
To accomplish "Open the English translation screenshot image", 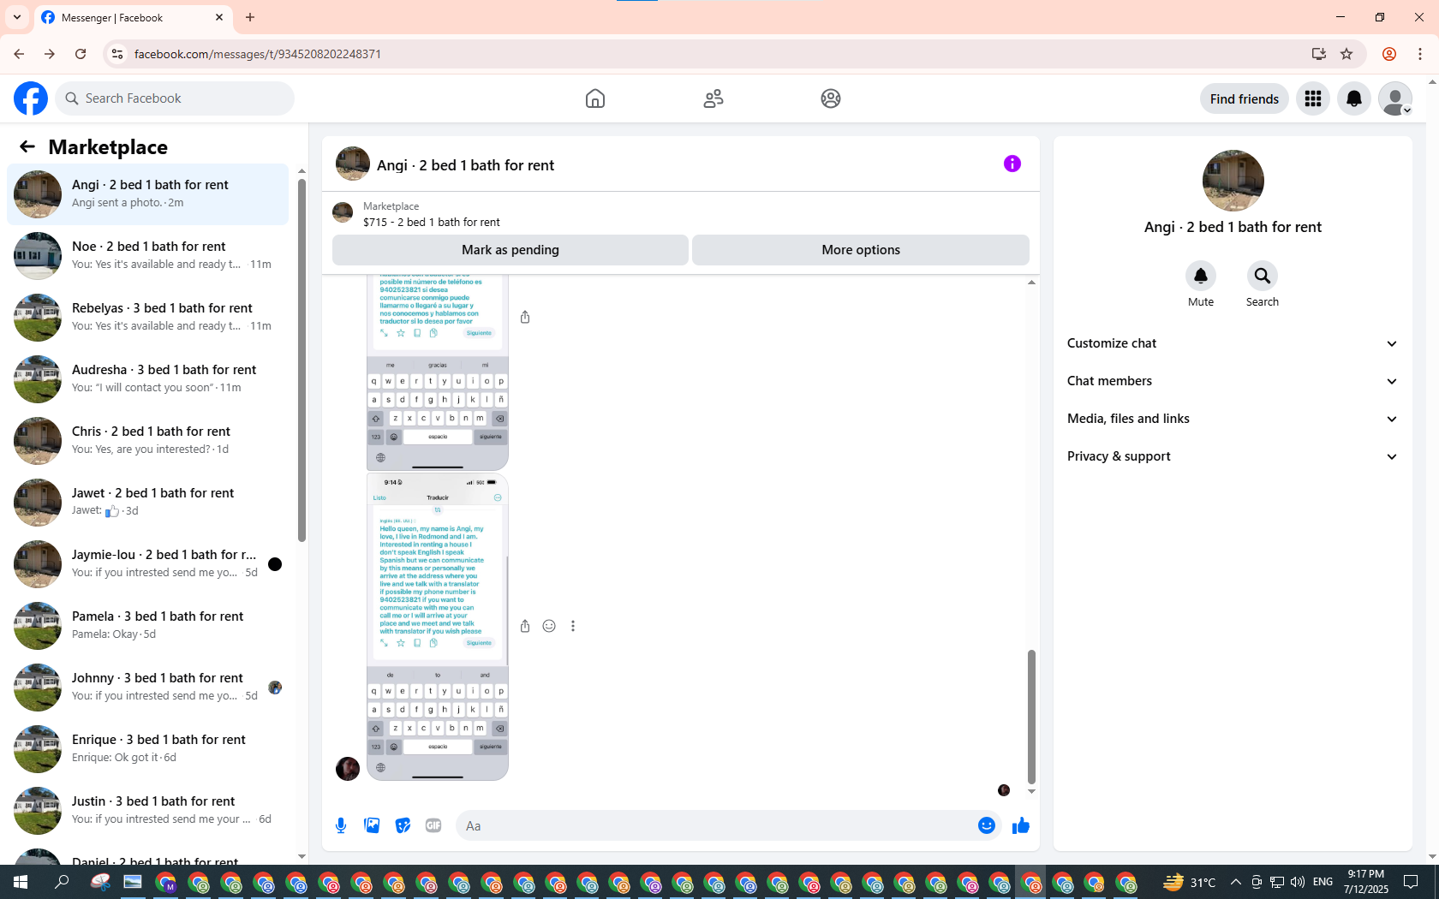I will [x=438, y=627].
